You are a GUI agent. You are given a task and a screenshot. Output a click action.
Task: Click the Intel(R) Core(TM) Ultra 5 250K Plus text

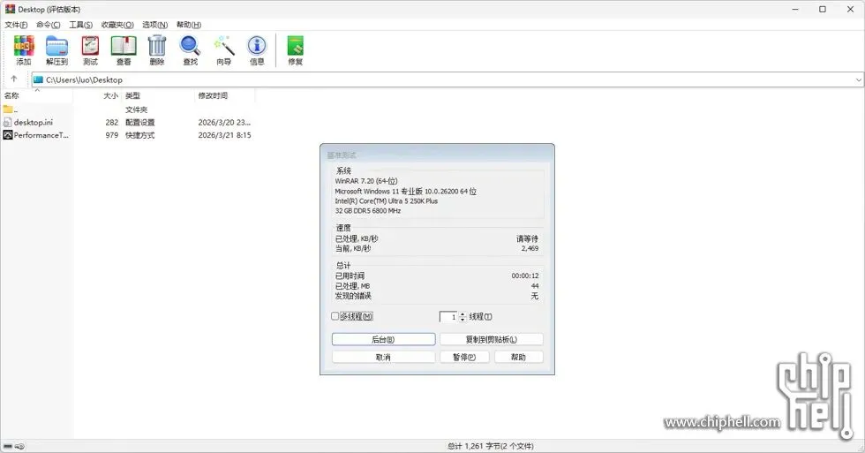coord(387,200)
